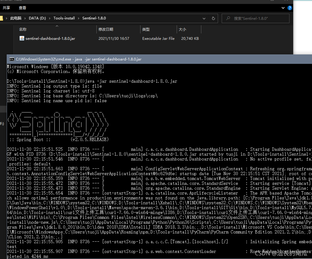Viewport: 312px width, 259px height.
Task: Expand the ribbon with the chevron arrow
Action: [x=283, y=8]
